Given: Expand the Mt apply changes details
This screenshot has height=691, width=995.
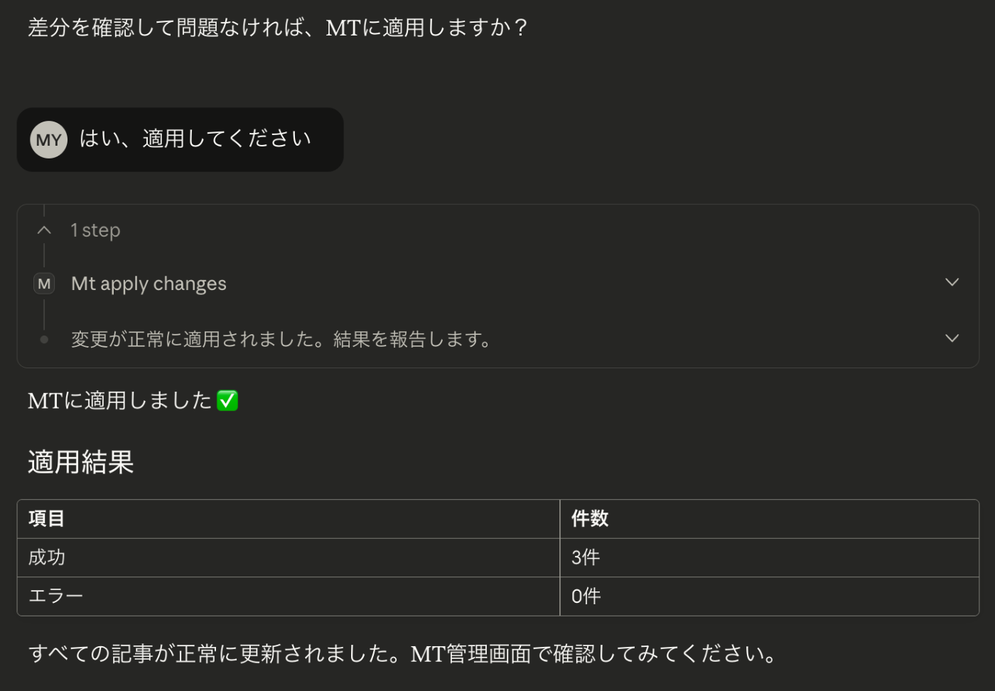Looking at the screenshot, I should click(952, 283).
